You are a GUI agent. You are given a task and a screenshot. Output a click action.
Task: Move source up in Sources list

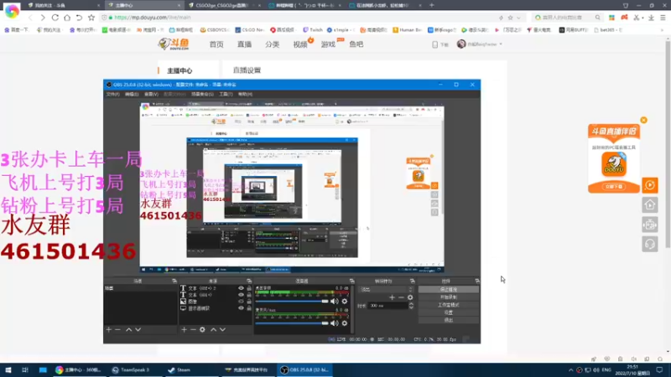213,329
